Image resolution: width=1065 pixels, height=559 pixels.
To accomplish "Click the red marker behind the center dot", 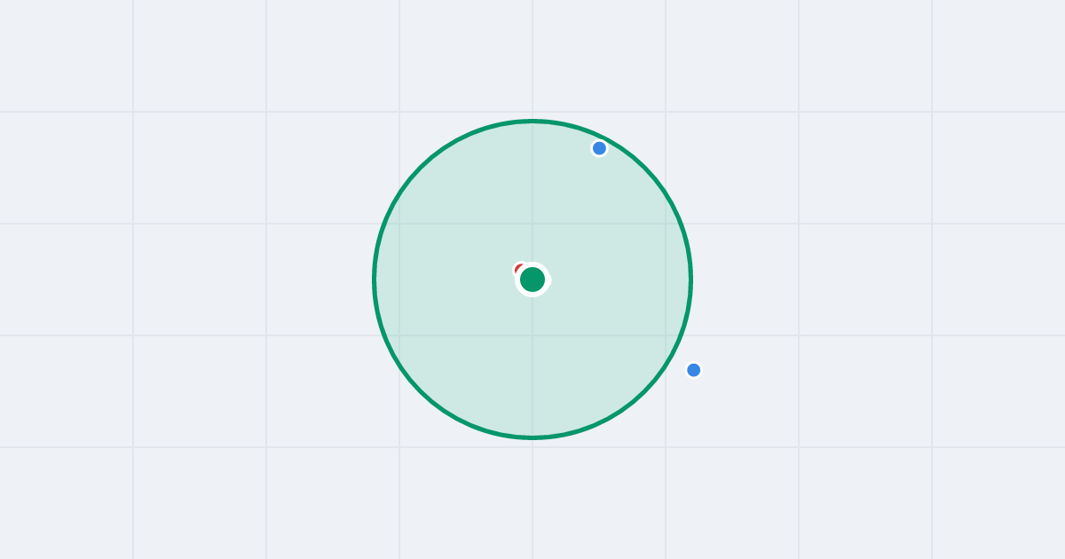I will [520, 269].
